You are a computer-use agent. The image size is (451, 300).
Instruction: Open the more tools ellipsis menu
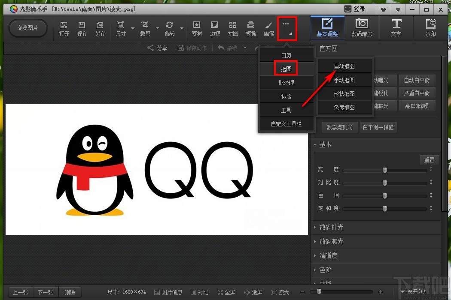[287, 28]
